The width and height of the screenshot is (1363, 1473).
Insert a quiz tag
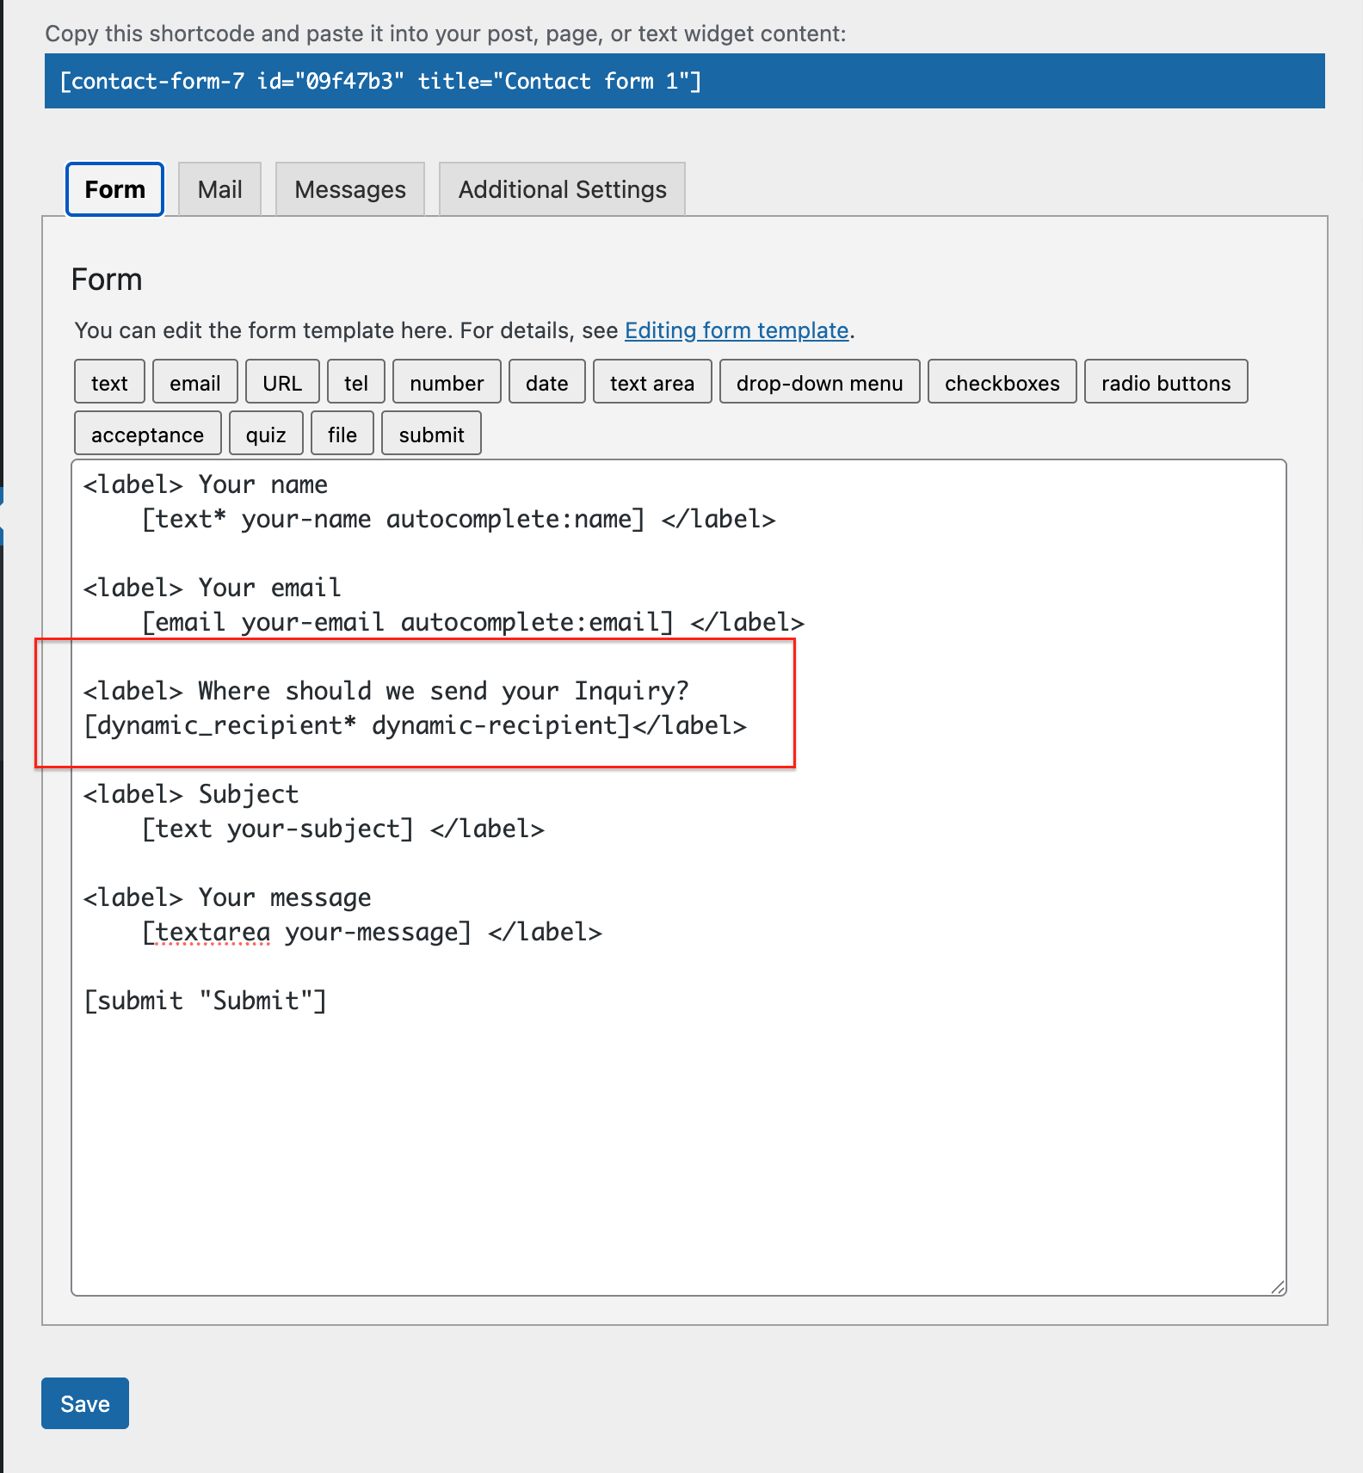pyautogui.click(x=266, y=434)
